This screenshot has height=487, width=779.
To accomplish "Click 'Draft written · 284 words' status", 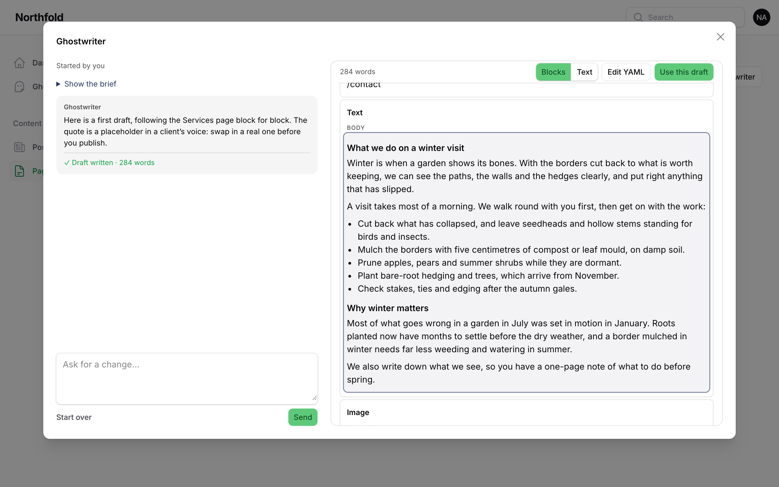I will [x=110, y=163].
